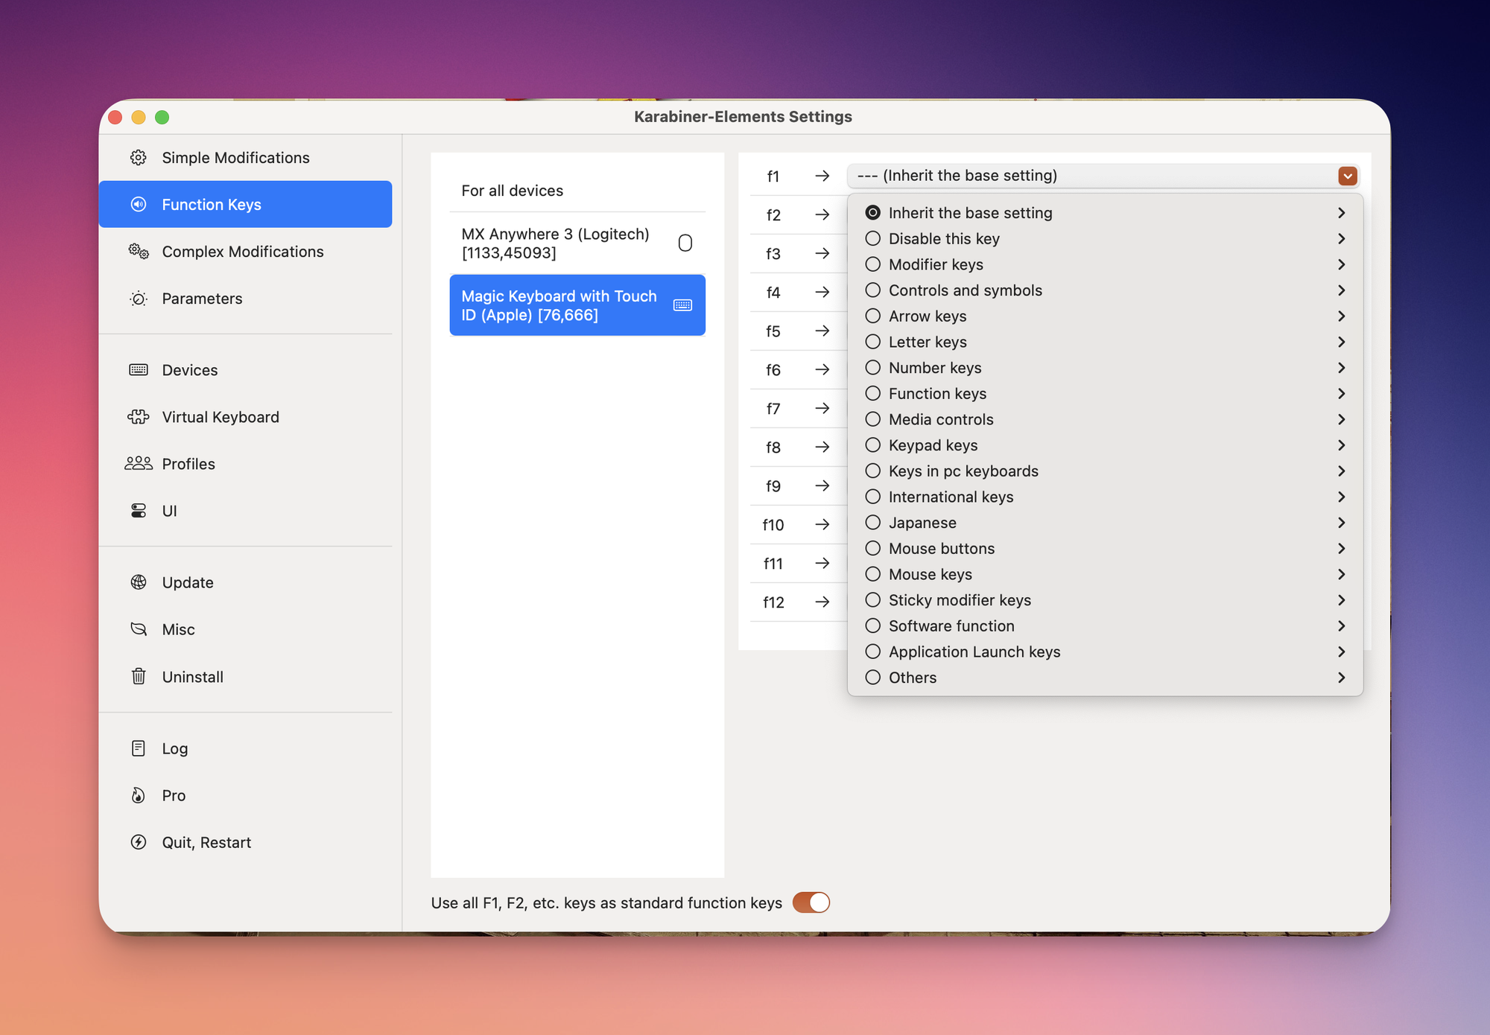Screen dimensions: 1490x1035
Task: Click the Pro flame icon
Action: 139,795
